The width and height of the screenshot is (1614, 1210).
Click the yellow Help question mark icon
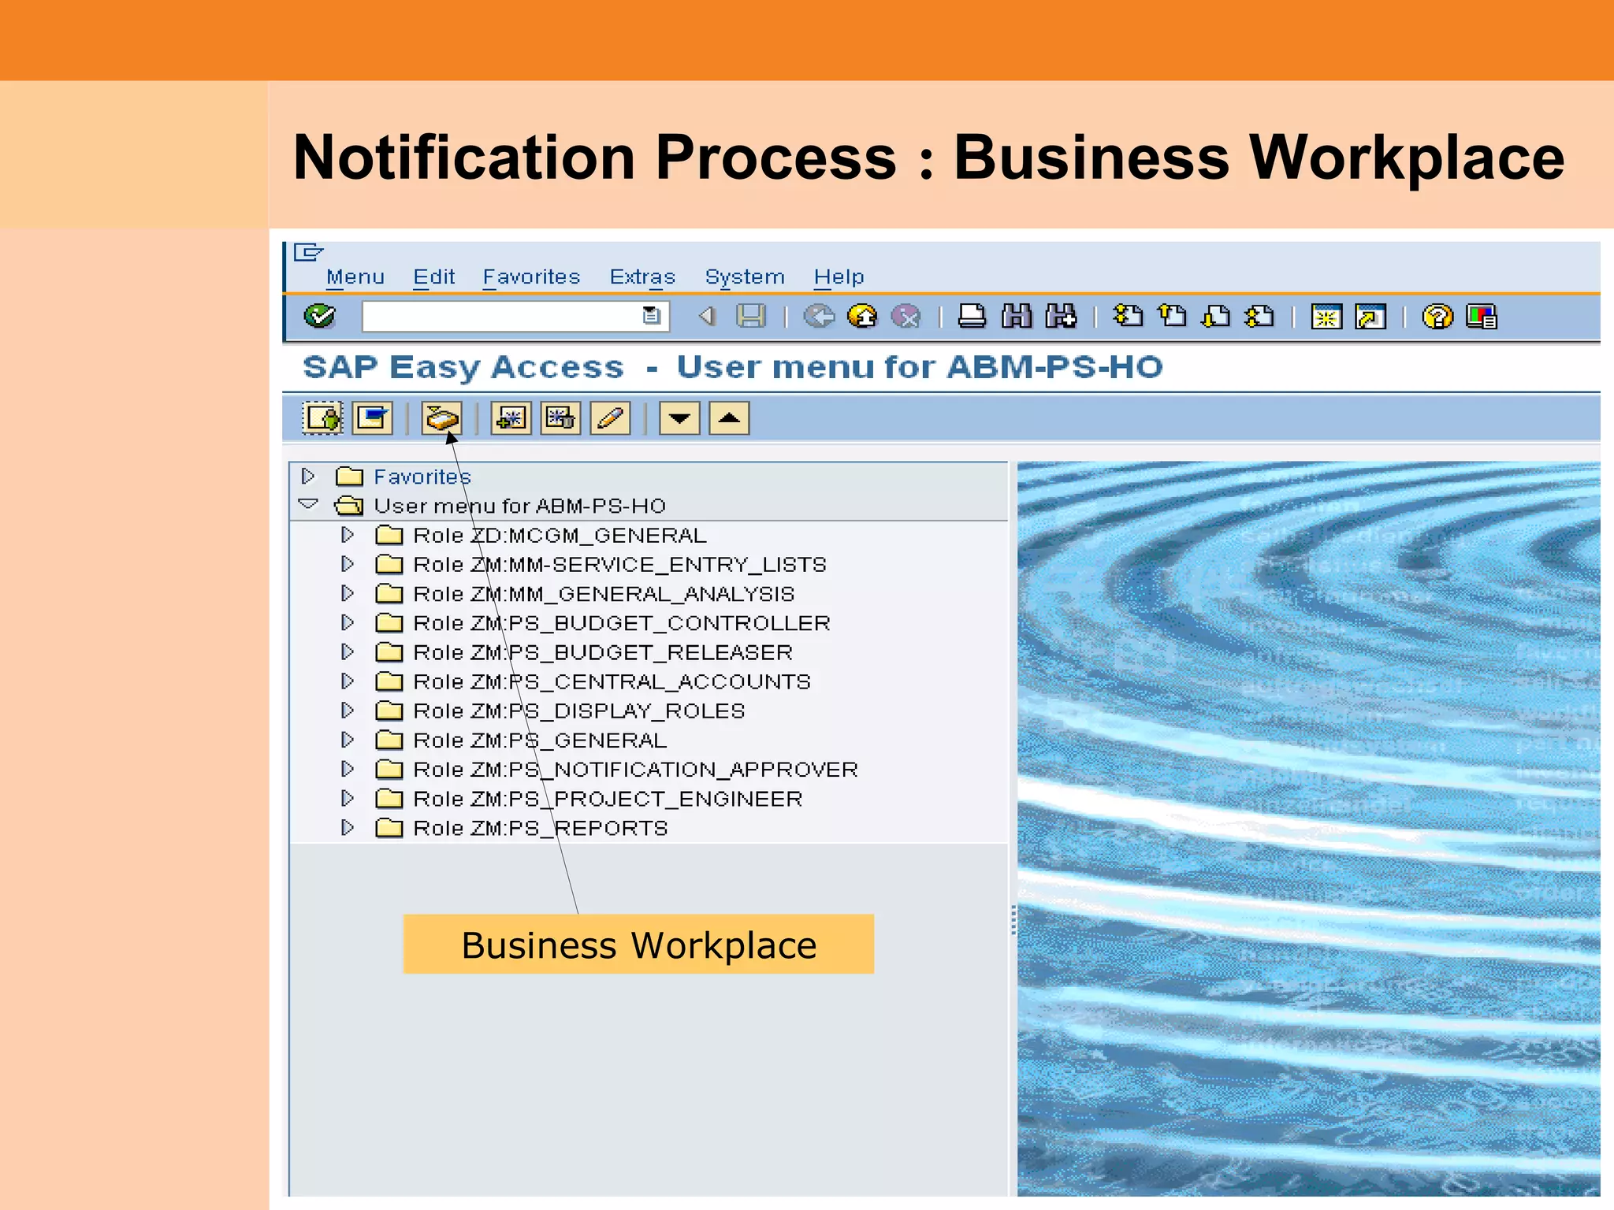(1437, 317)
